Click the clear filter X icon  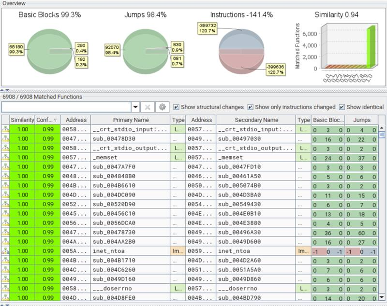tap(148, 107)
